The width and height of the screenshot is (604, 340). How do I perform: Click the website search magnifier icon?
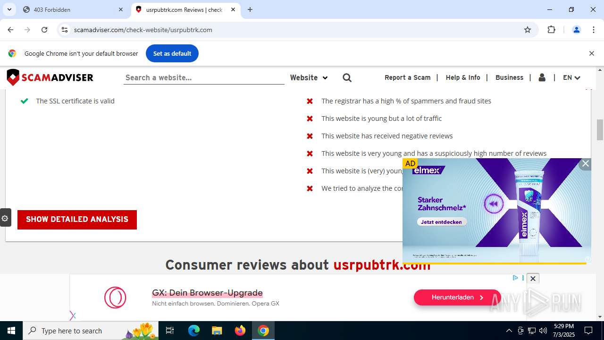pyautogui.click(x=347, y=78)
